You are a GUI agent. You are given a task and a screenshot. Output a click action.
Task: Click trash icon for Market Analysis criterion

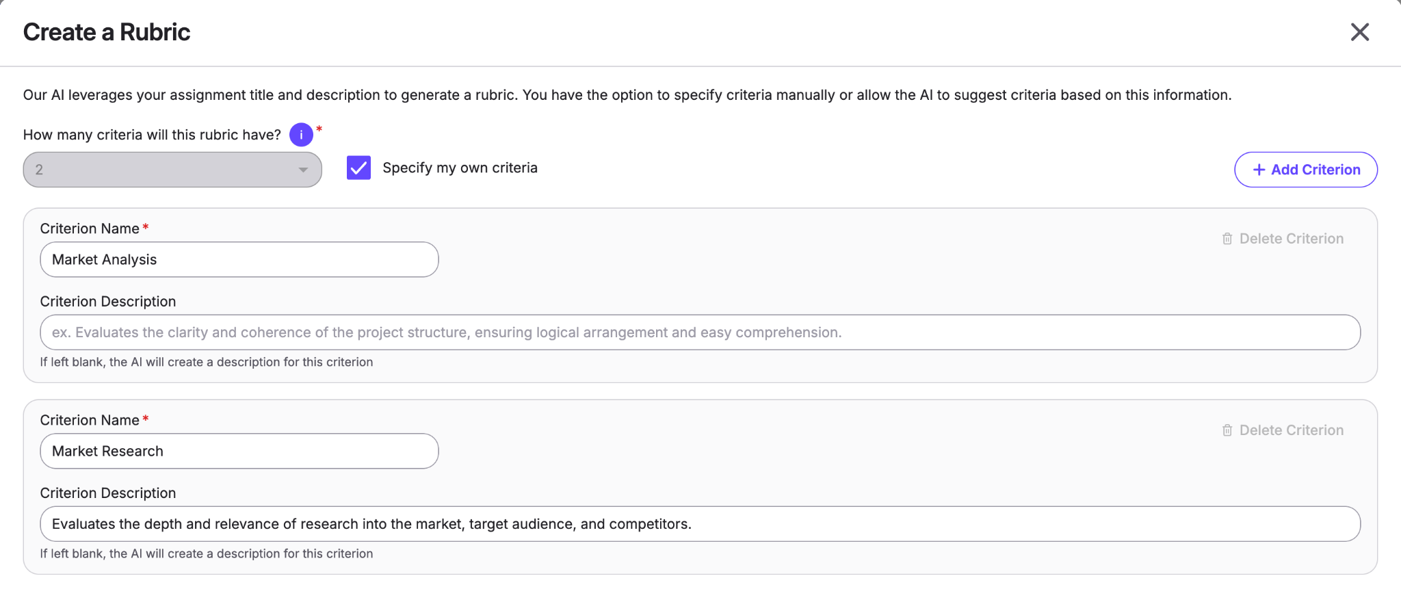point(1227,239)
